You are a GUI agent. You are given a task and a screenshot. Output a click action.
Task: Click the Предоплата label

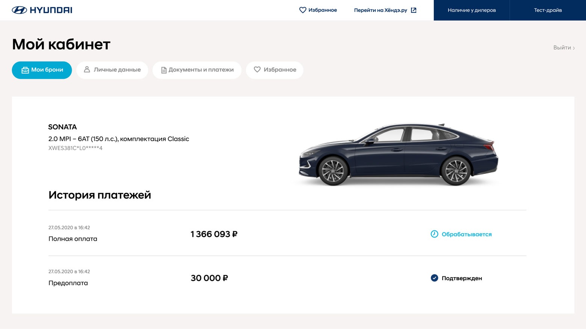(x=68, y=283)
